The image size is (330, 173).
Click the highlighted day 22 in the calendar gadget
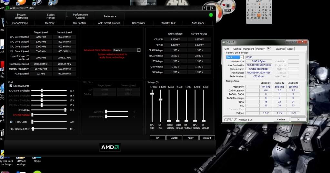pyautogui.click(x=259, y=15)
